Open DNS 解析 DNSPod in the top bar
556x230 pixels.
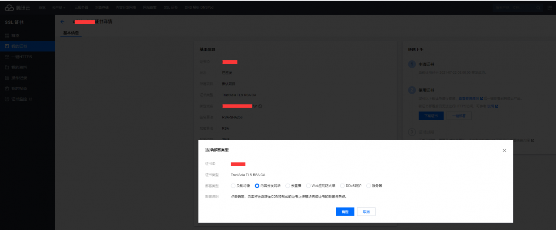pos(199,8)
